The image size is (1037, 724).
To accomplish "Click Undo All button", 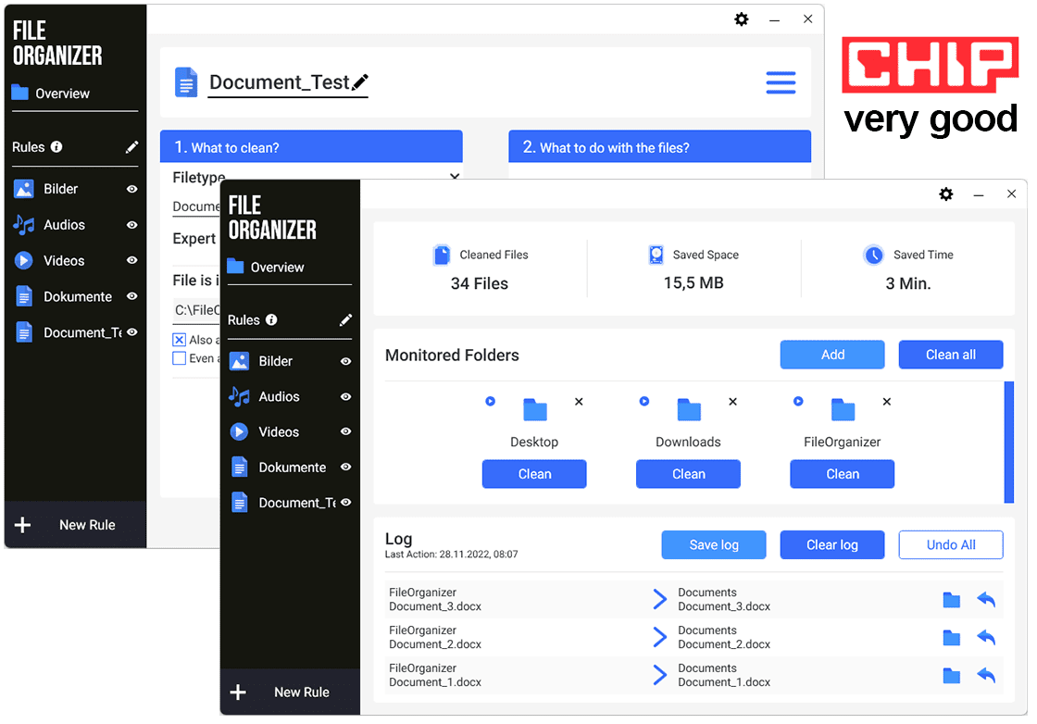I will 951,544.
